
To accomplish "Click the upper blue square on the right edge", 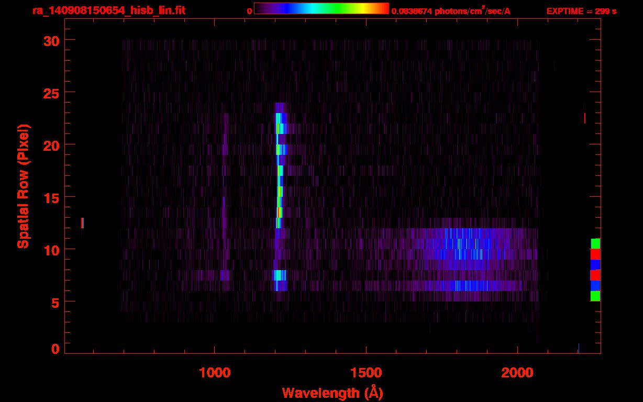I will [x=595, y=264].
